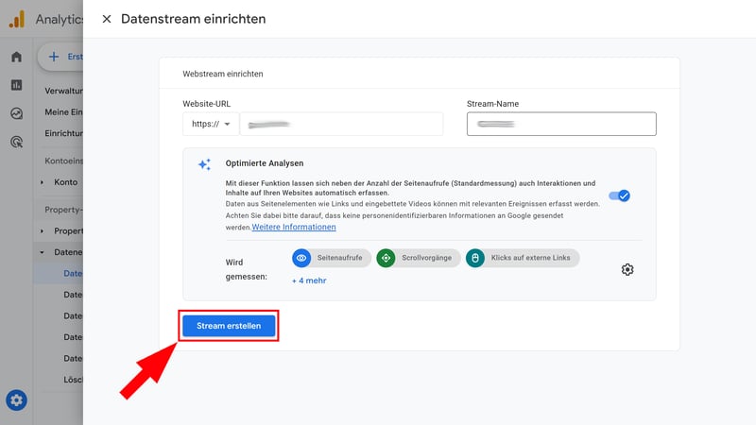Select the highlighted Datenstreams sidebar item
Image resolution: width=756 pixels, height=425 pixels.
click(x=59, y=273)
